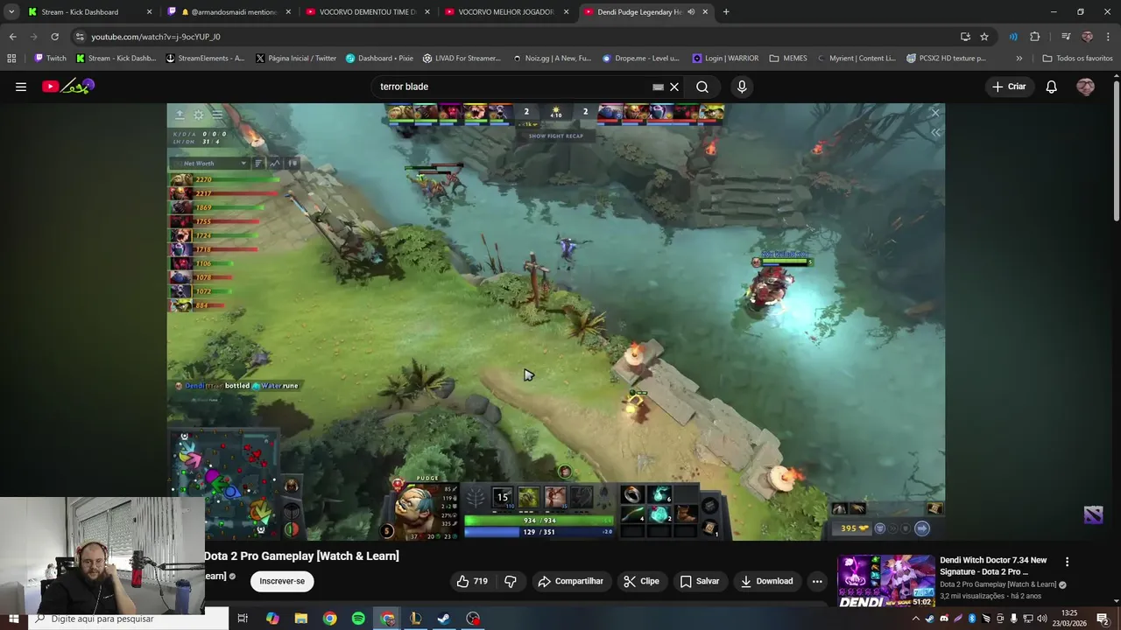The width and height of the screenshot is (1121, 630).
Task: Click the taskbar search box
Action: [x=127, y=619]
